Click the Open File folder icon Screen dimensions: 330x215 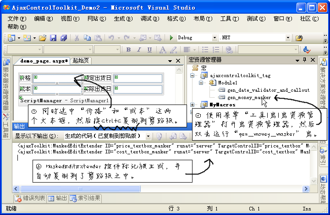click(42, 38)
